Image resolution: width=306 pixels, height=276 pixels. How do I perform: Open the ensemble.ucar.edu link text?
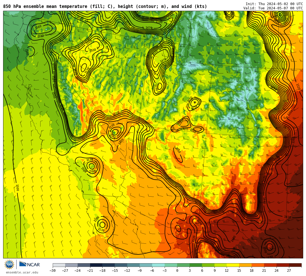pyautogui.click(x=22, y=272)
